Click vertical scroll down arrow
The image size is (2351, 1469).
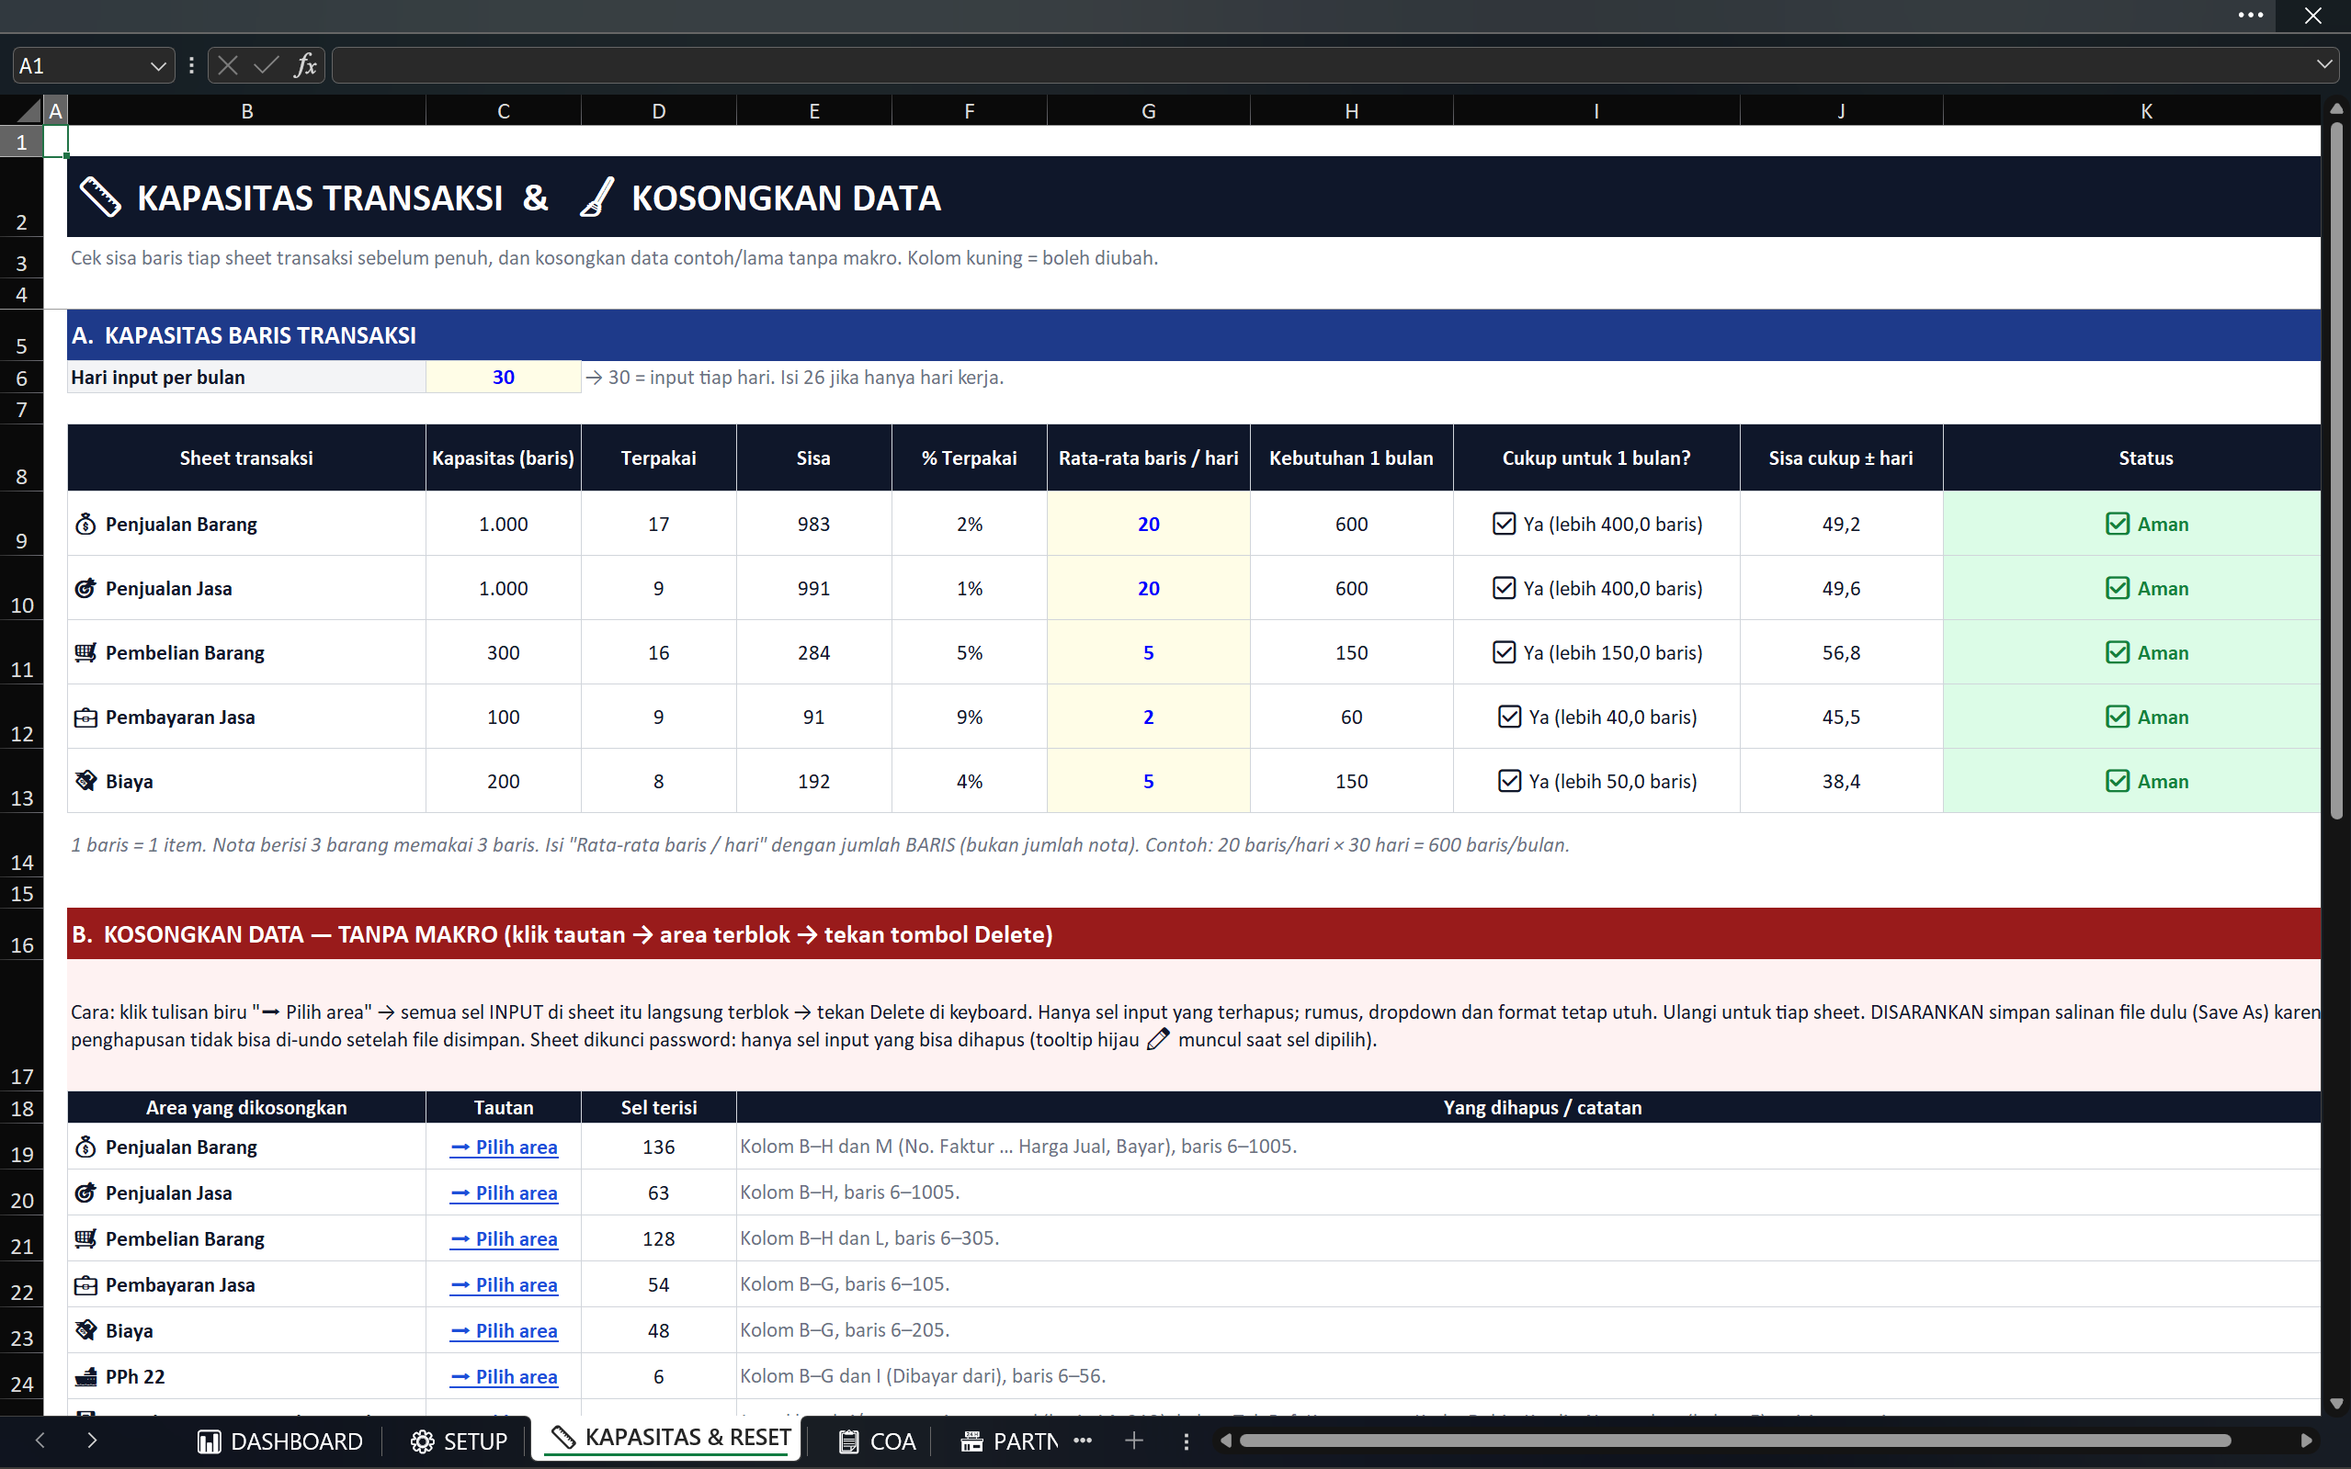click(2336, 1404)
